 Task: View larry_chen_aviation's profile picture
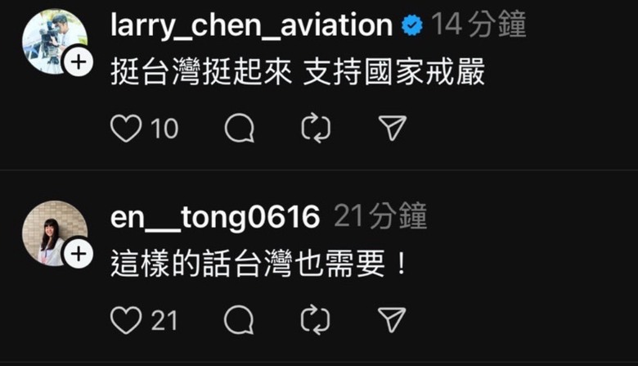pyautogui.click(x=55, y=42)
